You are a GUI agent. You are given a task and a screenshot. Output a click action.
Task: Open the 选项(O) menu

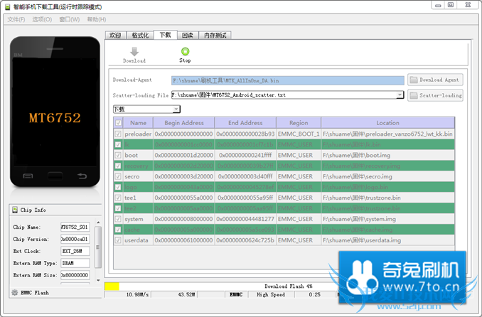(x=42, y=19)
